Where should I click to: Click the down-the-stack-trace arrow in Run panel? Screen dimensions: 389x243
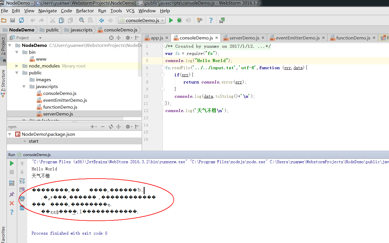22,172
